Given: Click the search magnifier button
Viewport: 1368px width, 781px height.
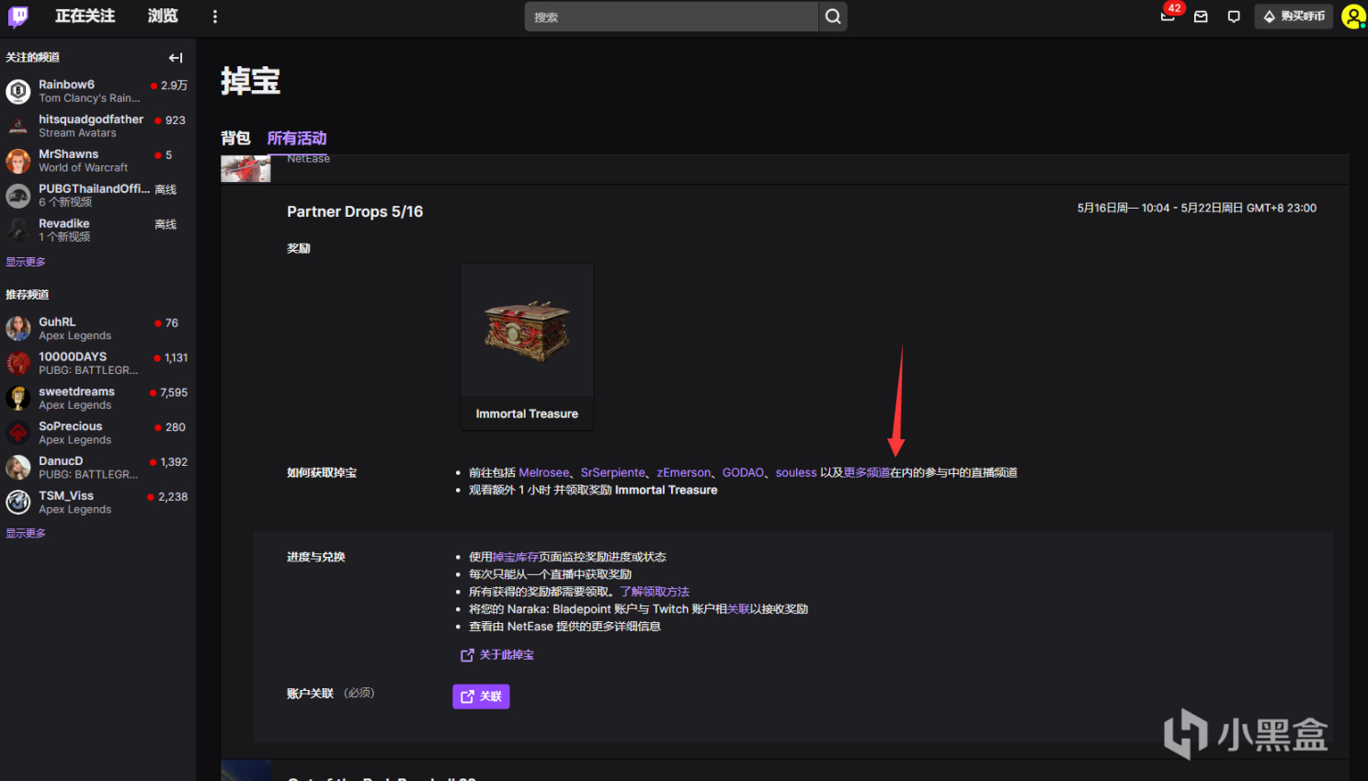Looking at the screenshot, I should pyautogui.click(x=833, y=17).
